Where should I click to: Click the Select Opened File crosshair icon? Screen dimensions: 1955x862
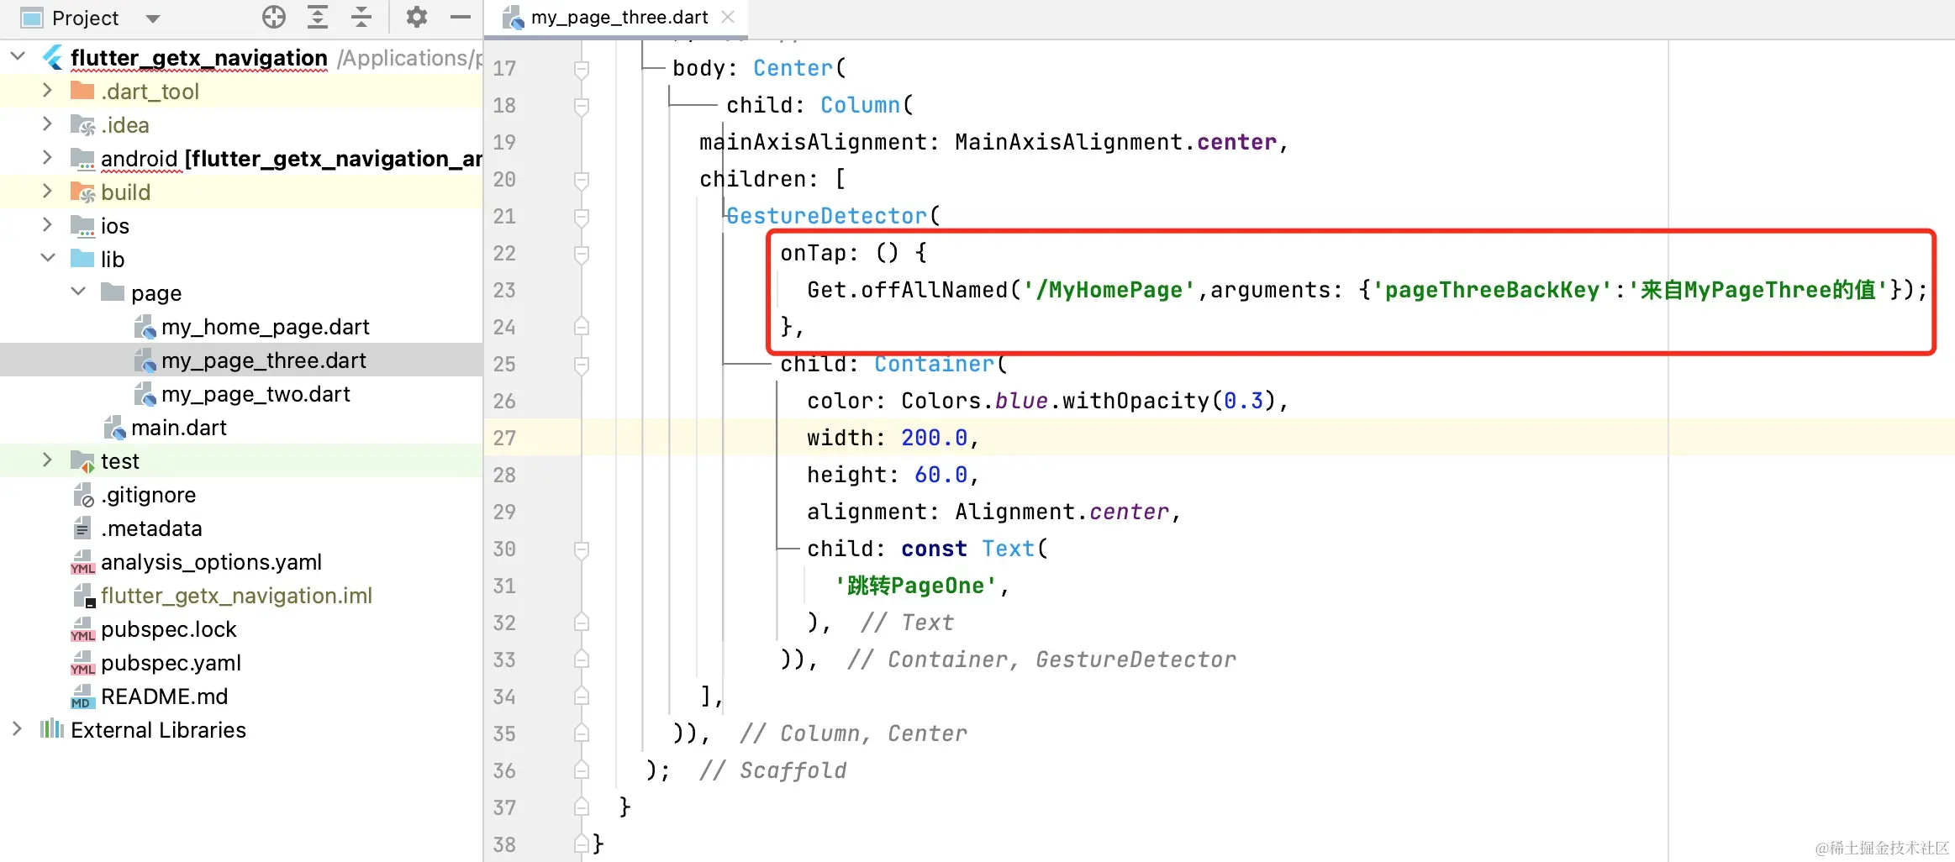(x=274, y=17)
